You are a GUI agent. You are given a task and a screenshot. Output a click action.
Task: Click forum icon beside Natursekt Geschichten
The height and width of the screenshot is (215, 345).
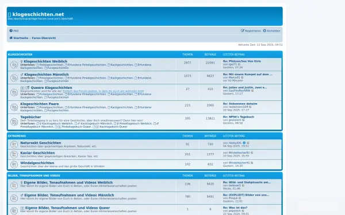coord(14,144)
